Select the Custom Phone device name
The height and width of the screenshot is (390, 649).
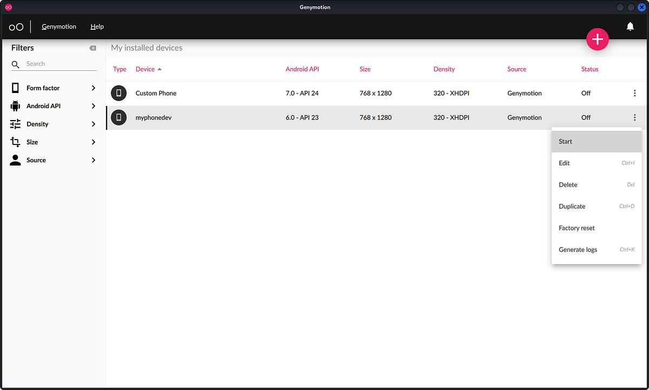[156, 93]
